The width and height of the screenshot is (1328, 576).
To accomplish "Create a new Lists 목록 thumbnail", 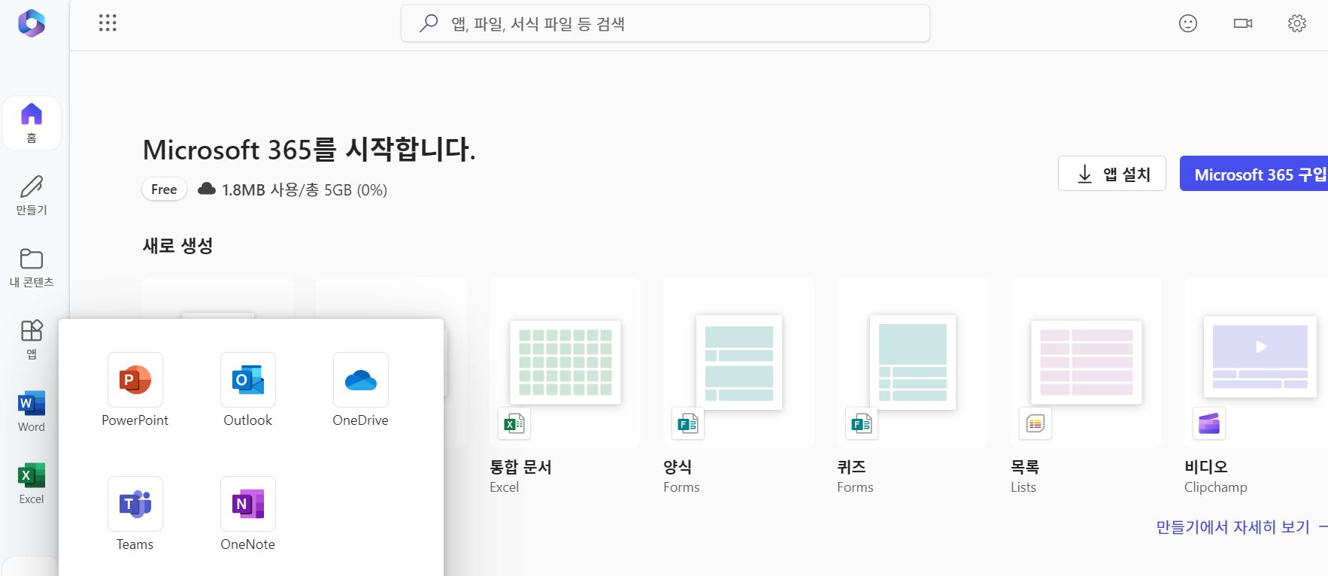I will coord(1087,362).
